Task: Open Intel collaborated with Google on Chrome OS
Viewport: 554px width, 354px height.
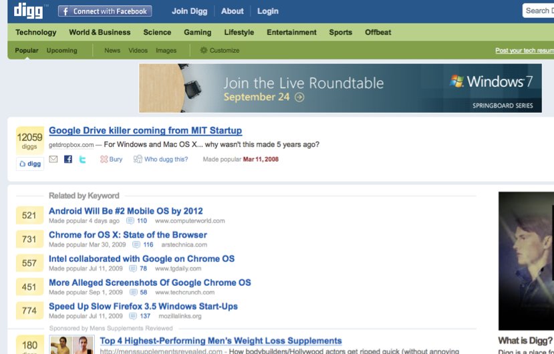Action: tap(142, 259)
